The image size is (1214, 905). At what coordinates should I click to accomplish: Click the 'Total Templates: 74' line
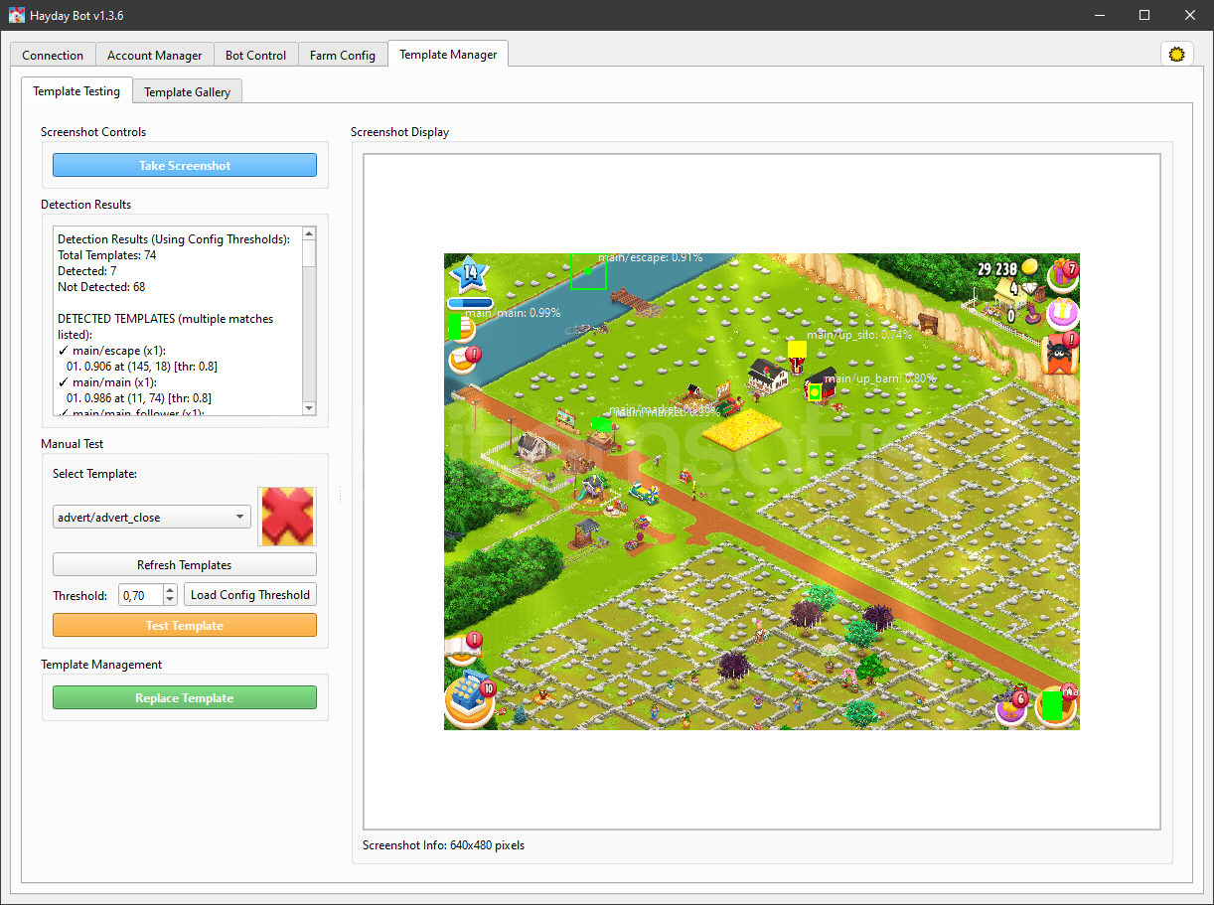click(106, 255)
